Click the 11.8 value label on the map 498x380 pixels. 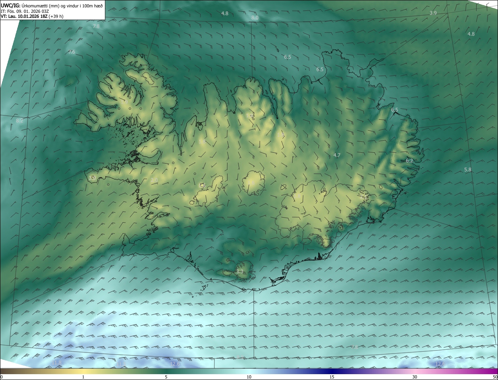(x=56, y=363)
